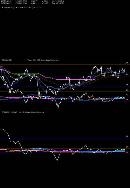Click the MONTHLY(48) Eagle View chart title
130x188 pixels.
coord(23,112)
